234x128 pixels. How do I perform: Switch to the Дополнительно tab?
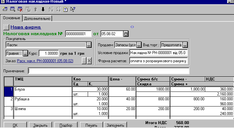coord(37,19)
